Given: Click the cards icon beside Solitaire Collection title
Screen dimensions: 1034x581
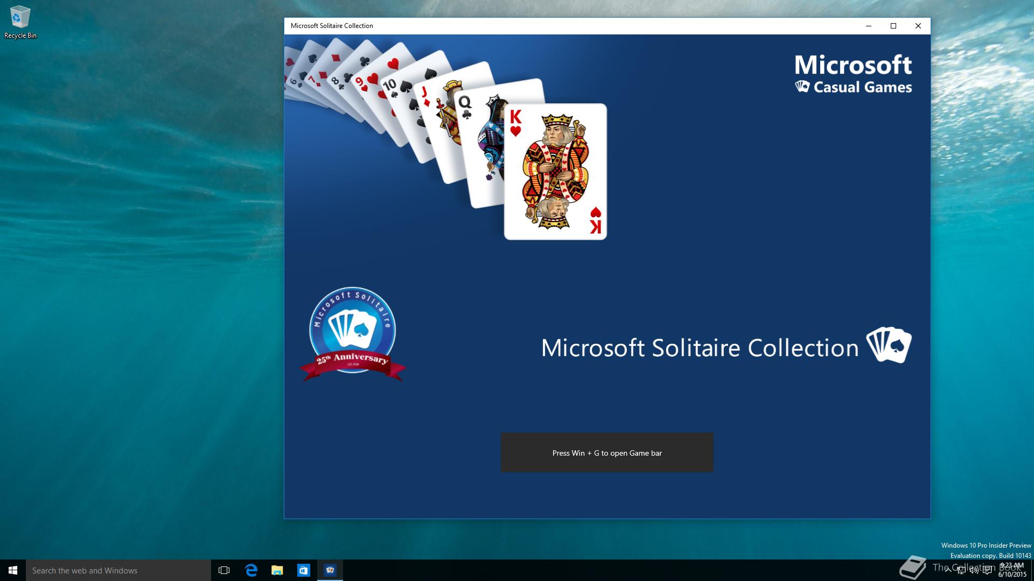Looking at the screenshot, I should pyautogui.click(x=889, y=345).
